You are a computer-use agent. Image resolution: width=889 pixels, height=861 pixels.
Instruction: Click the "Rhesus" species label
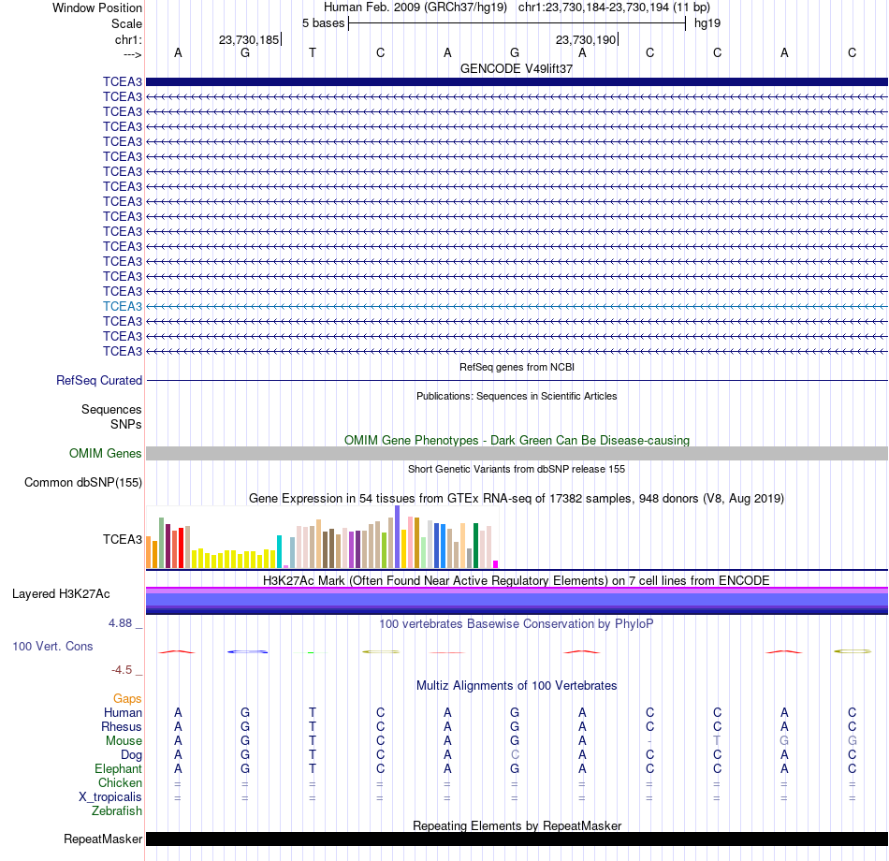(122, 727)
